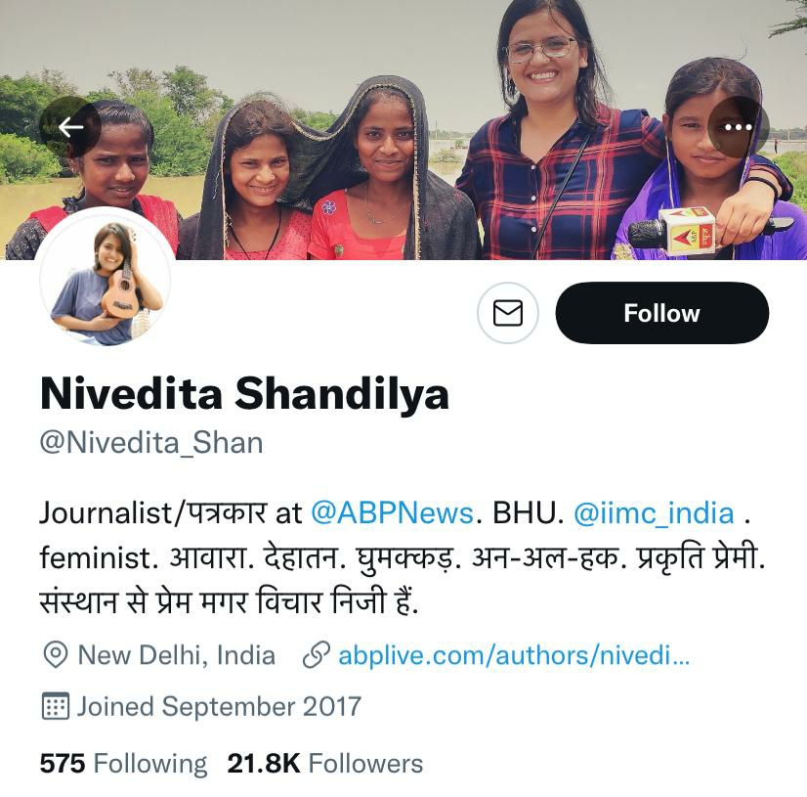This screenshot has width=807, height=797.
Task: Click the New Delhi, India location text
Action: 177,655
